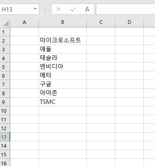Screen dimensions: 155x166
Task: Select the cell containing 애플
Action: (x=63, y=49)
